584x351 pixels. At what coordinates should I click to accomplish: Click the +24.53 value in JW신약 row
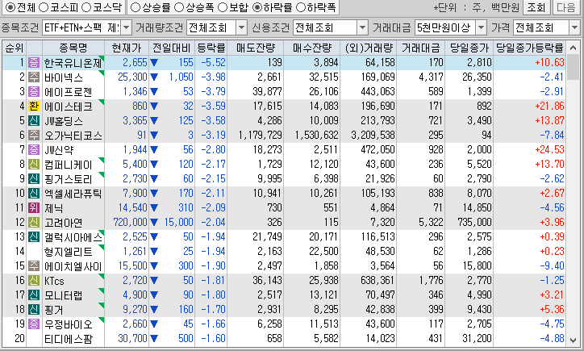click(x=549, y=150)
